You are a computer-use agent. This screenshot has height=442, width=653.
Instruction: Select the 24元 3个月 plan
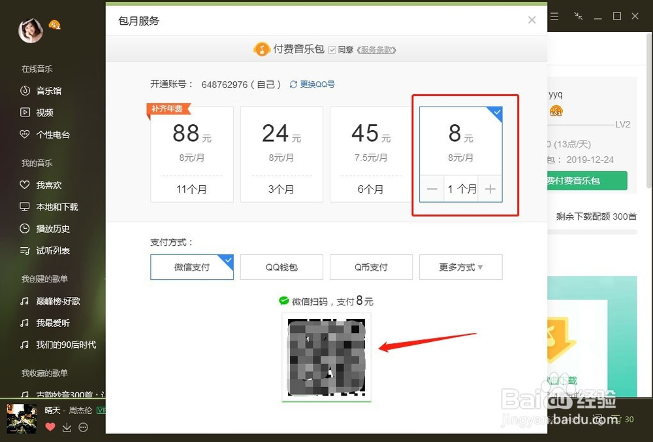(x=281, y=154)
